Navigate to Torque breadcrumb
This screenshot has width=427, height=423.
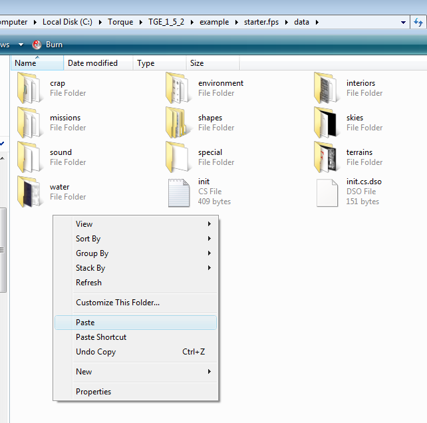tap(120, 22)
